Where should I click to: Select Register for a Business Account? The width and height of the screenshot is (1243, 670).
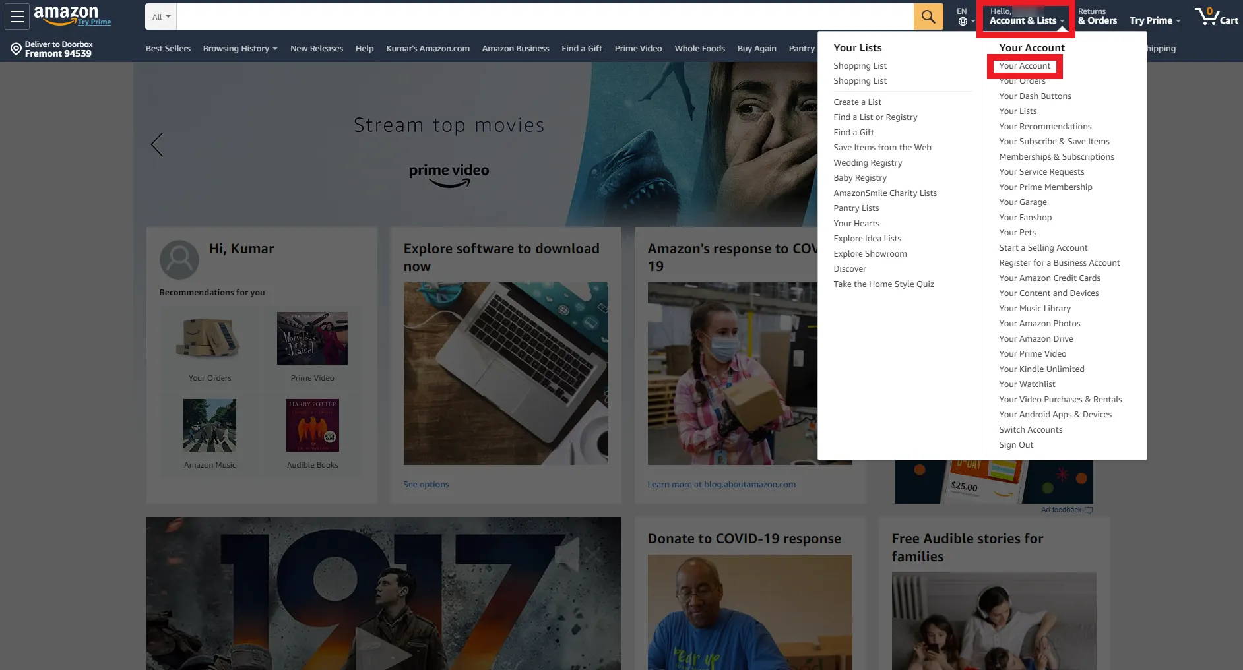[x=1059, y=262]
